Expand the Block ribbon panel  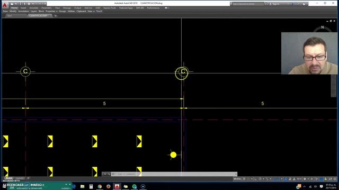[x=41, y=11]
